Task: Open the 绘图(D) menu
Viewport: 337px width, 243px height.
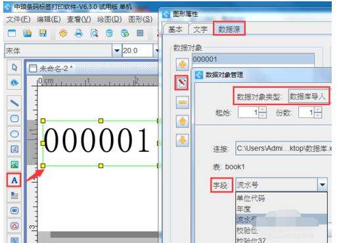Action: [x=109, y=19]
